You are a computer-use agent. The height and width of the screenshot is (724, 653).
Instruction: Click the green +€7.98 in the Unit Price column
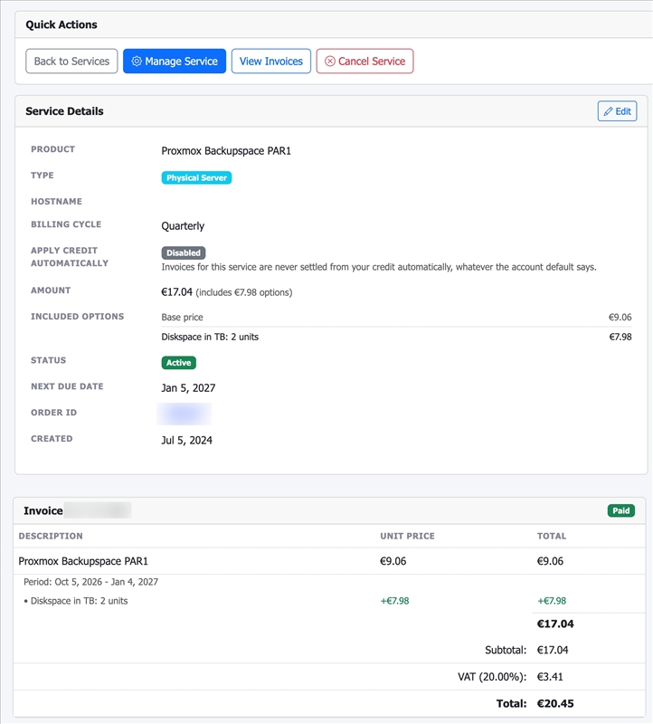(x=394, y=601)
